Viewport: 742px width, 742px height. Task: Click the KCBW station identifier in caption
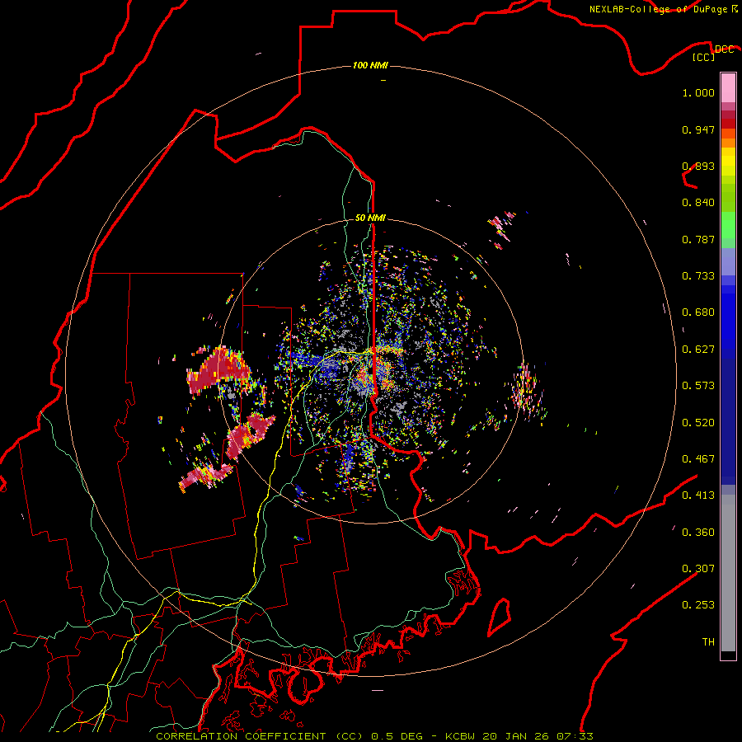click(459, 736)
